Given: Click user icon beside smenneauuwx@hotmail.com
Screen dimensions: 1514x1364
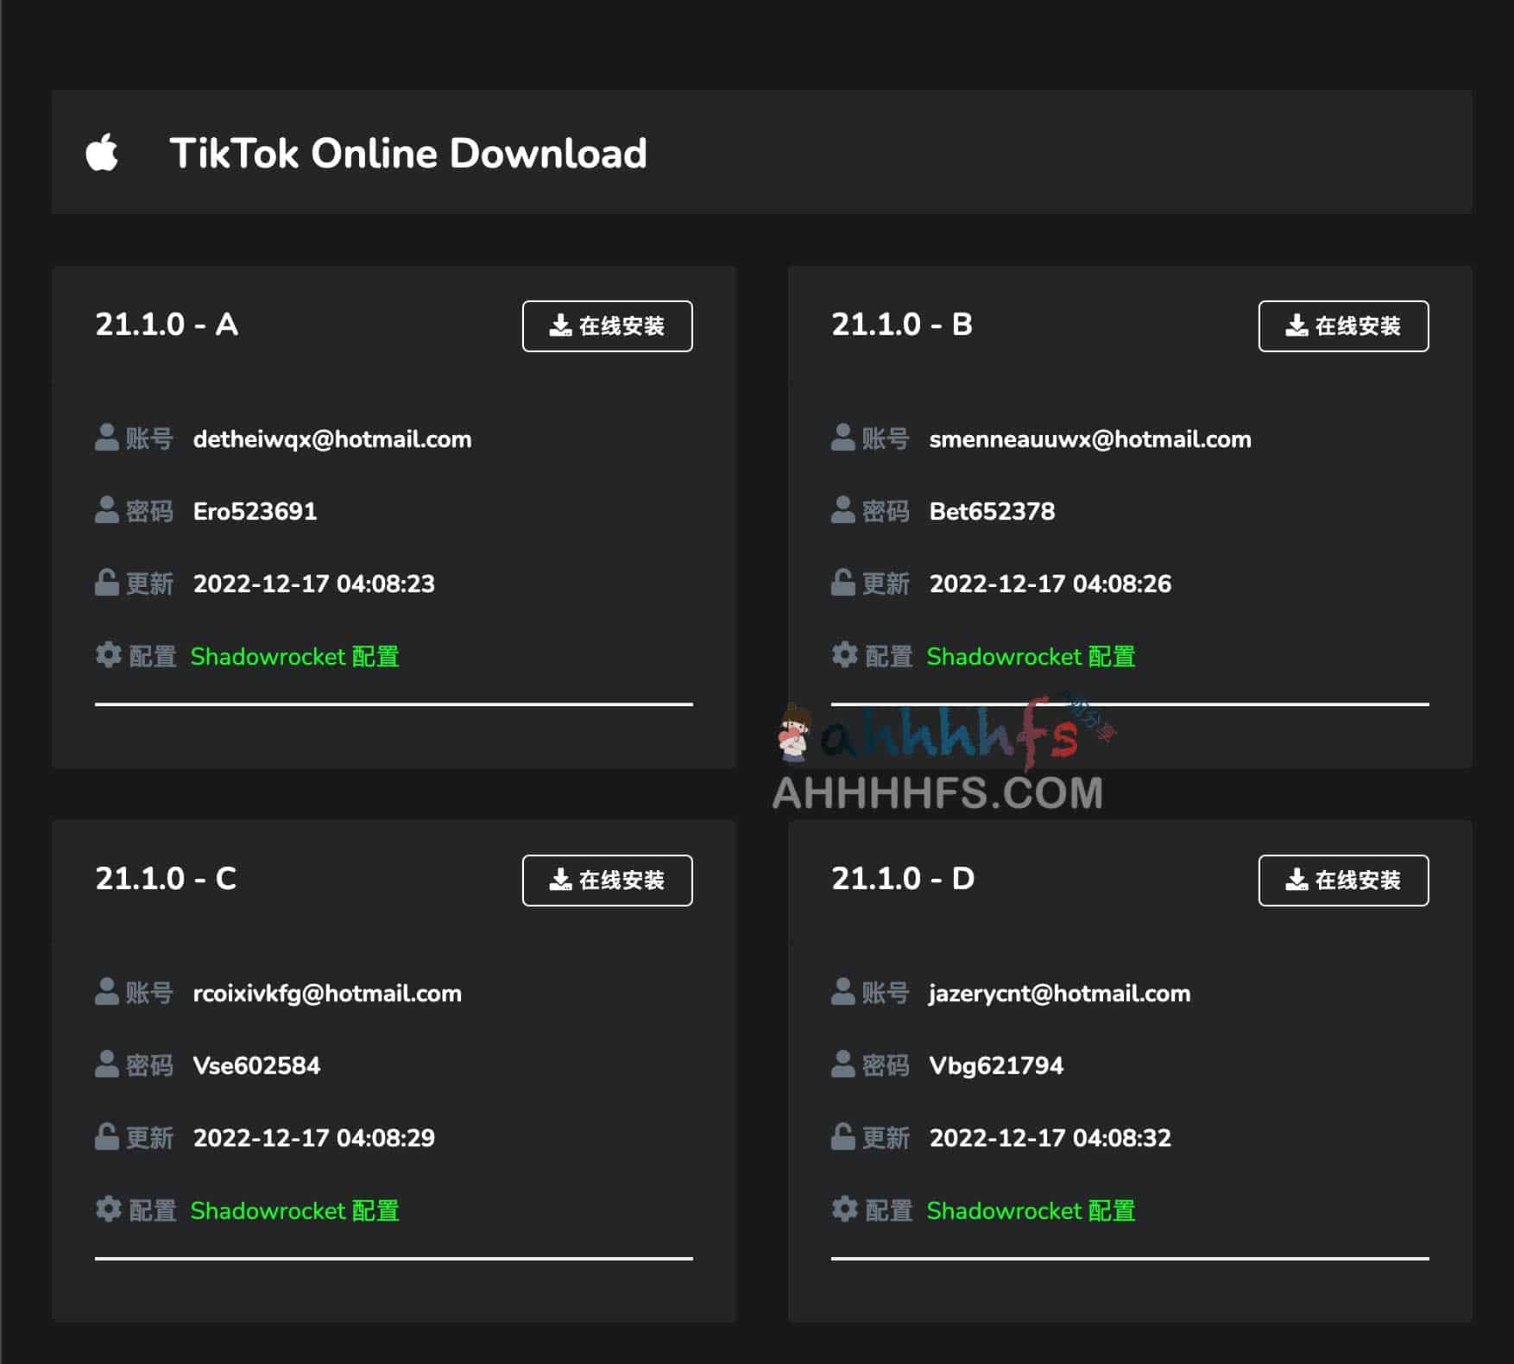Looking at the screenshot, I should coord(842,438).
